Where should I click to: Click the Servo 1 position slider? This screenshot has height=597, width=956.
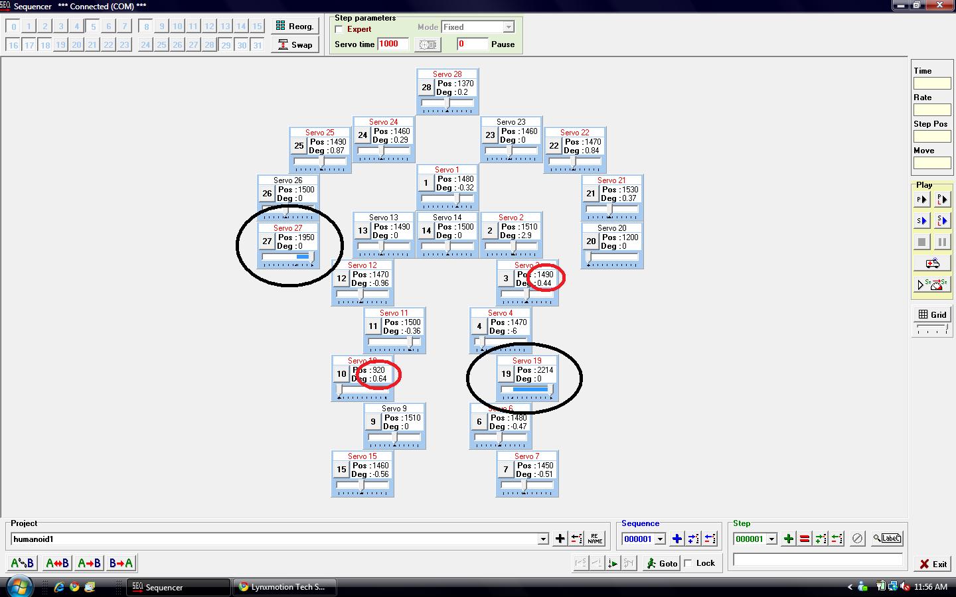point(447,198)
